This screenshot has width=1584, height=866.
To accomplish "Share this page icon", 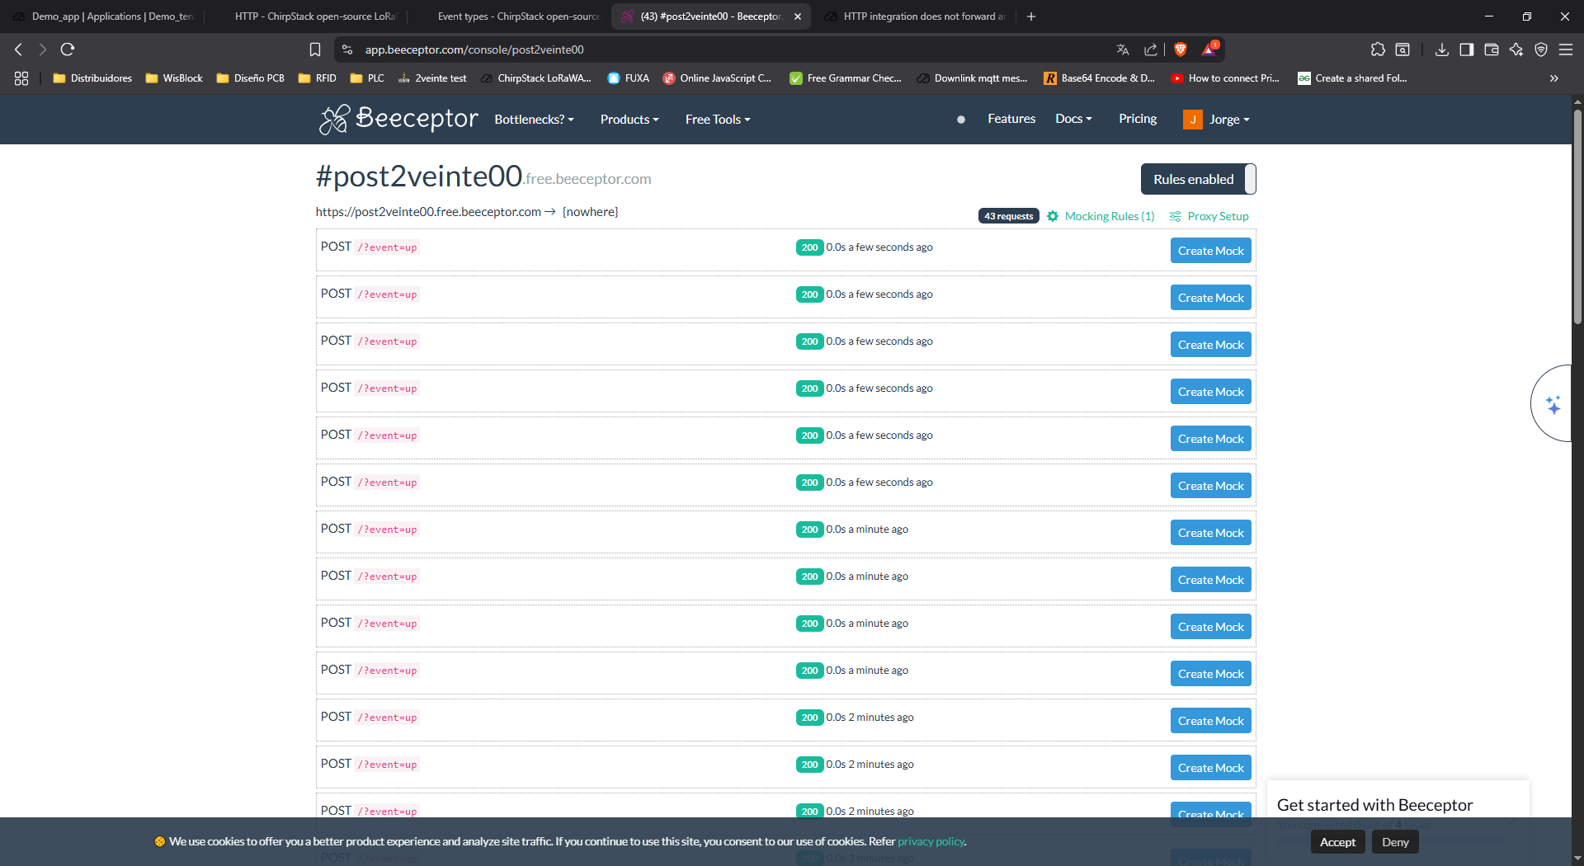I will click(x=1151, y=49).
